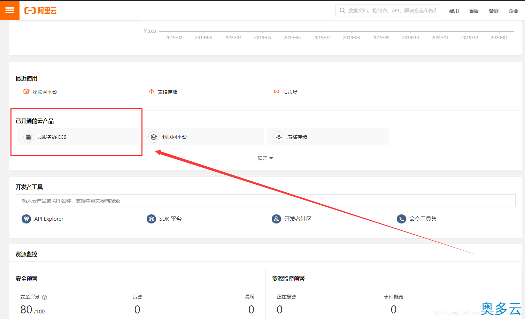Image resolution: width=525 pixels, height=319 pixels.
Task: Click the search magnifier icon
Action: pyautogui.click(x=342, y=10)
